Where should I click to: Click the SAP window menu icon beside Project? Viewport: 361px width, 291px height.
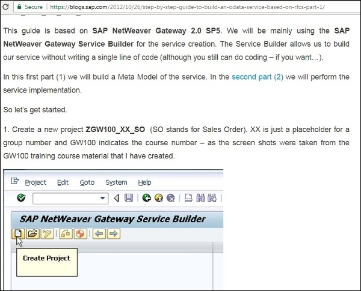point(14,181)
